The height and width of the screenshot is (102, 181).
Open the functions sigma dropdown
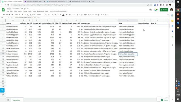pyautogui.click(x=106, y=15)
